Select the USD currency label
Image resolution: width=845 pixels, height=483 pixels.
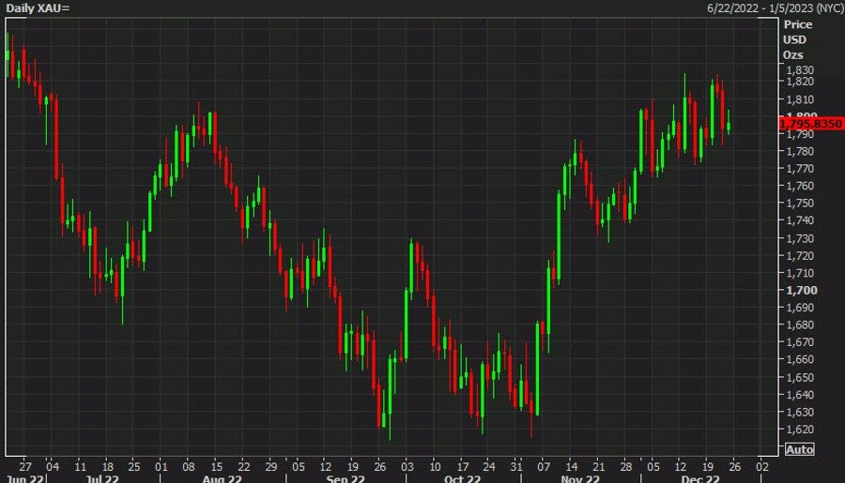click(794, 39)
